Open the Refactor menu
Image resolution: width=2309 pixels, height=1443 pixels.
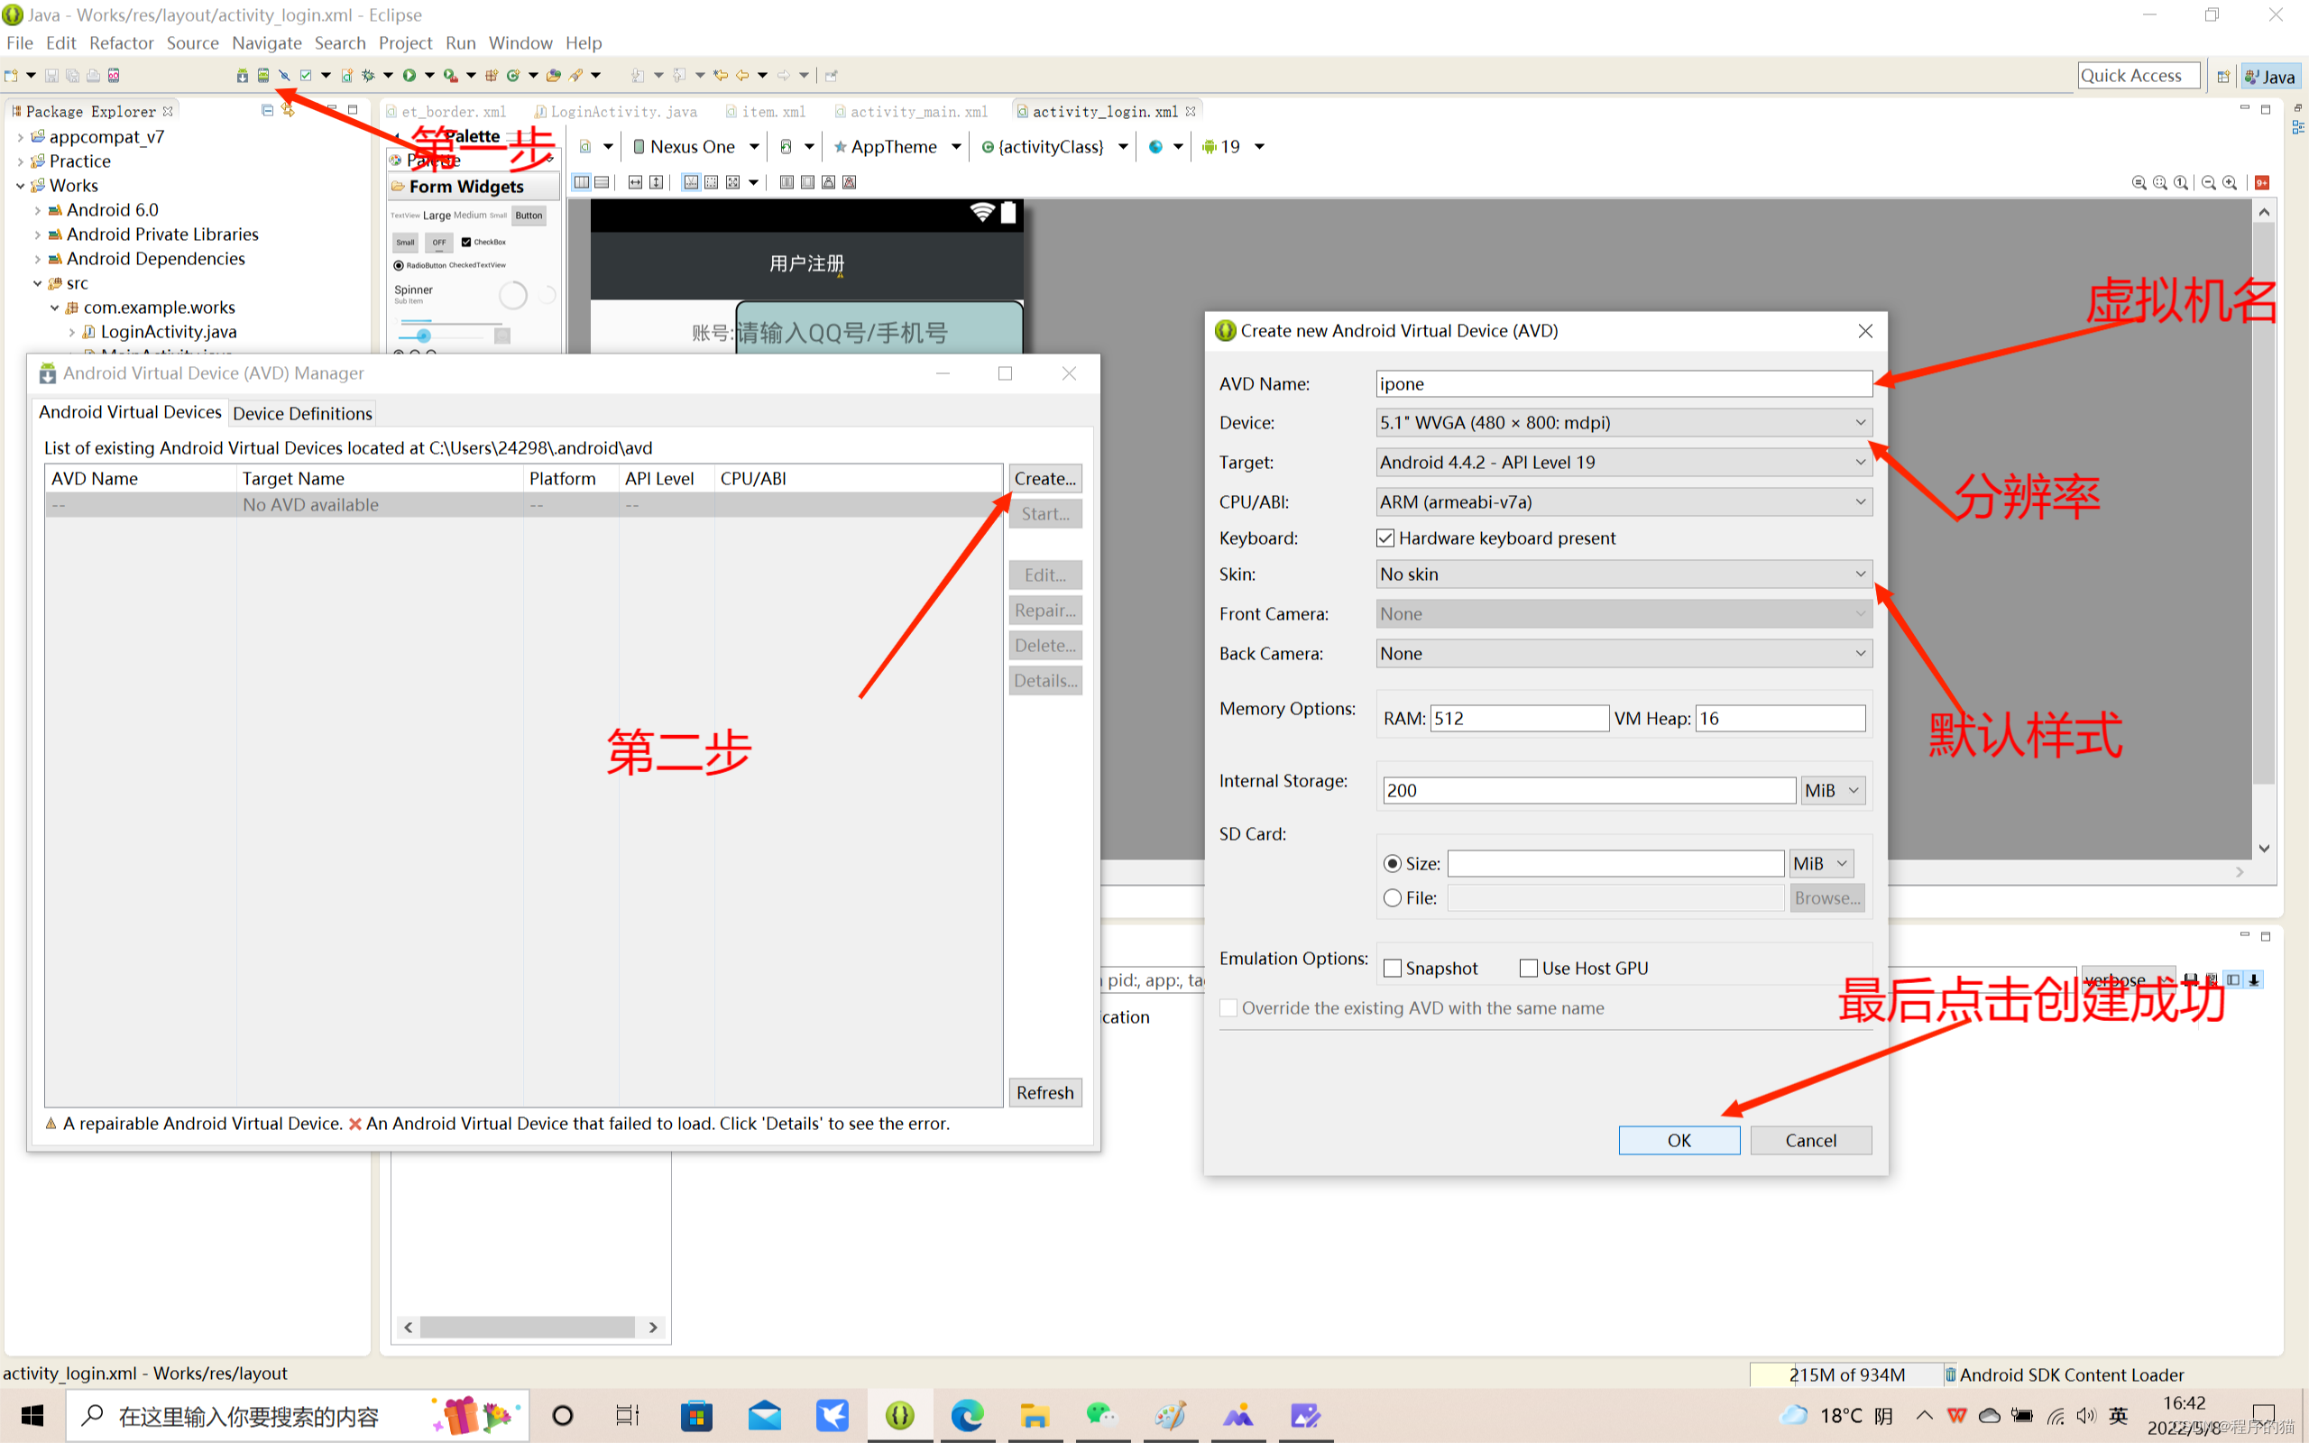coord(121,43)
